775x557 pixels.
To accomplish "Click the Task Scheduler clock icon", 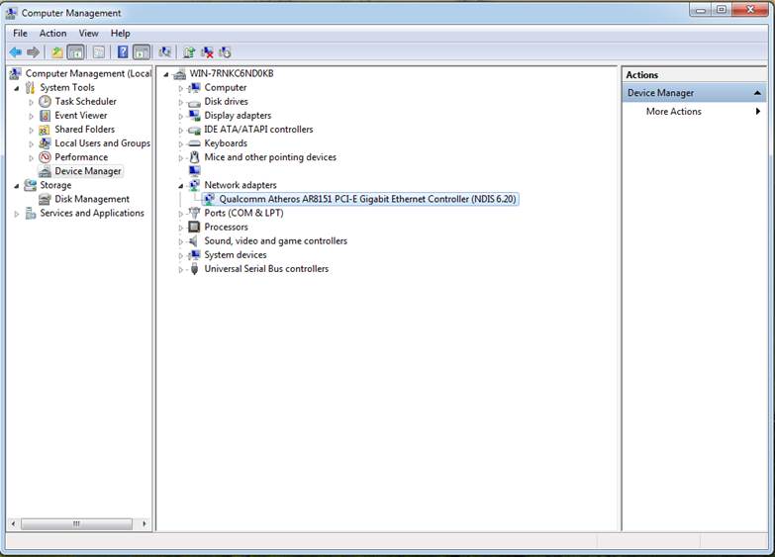I will pos(45,101).
